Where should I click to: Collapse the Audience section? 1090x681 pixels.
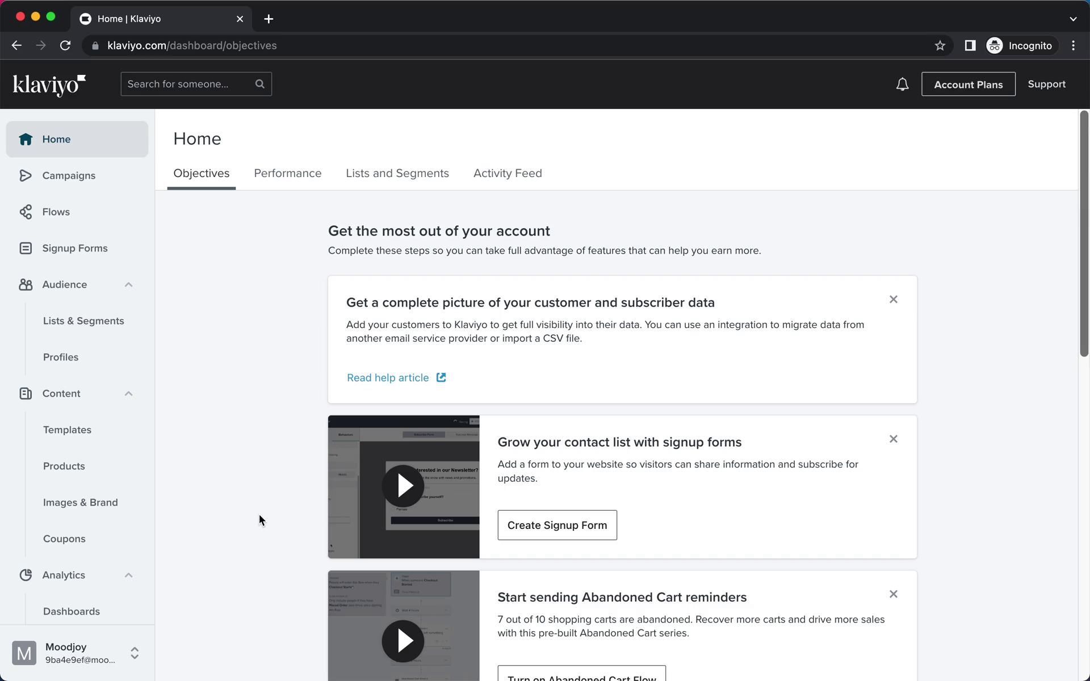pos(128,284)
